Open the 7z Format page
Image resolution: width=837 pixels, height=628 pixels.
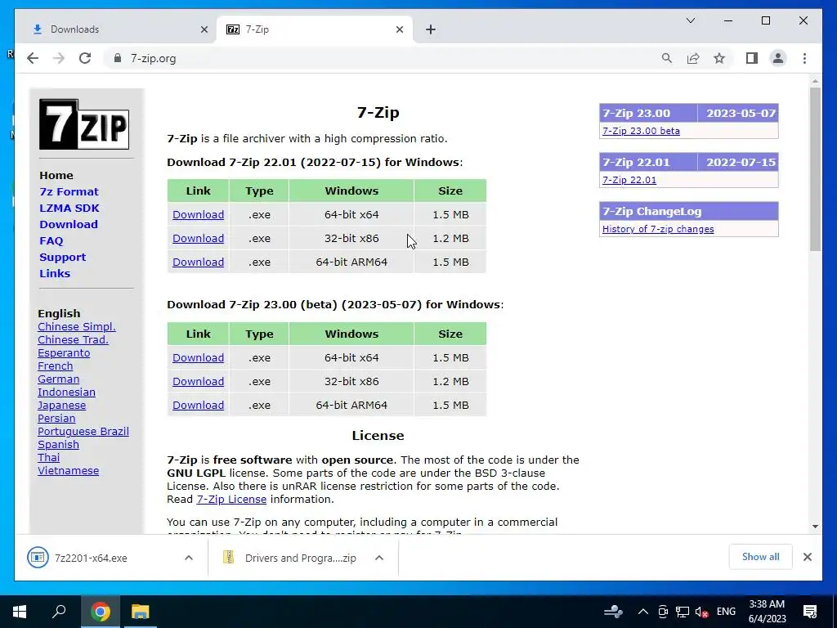(69, 191)
